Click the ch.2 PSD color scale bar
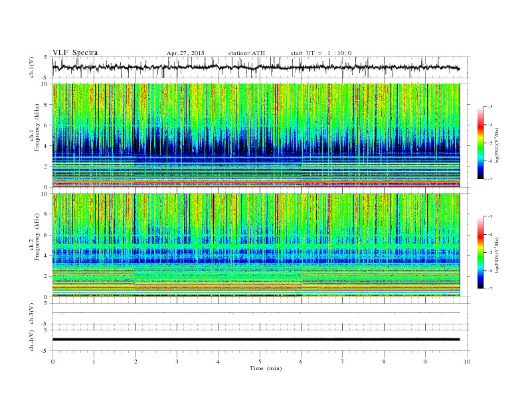Viewport: 526px width, 406px height. tap(480, 252)
